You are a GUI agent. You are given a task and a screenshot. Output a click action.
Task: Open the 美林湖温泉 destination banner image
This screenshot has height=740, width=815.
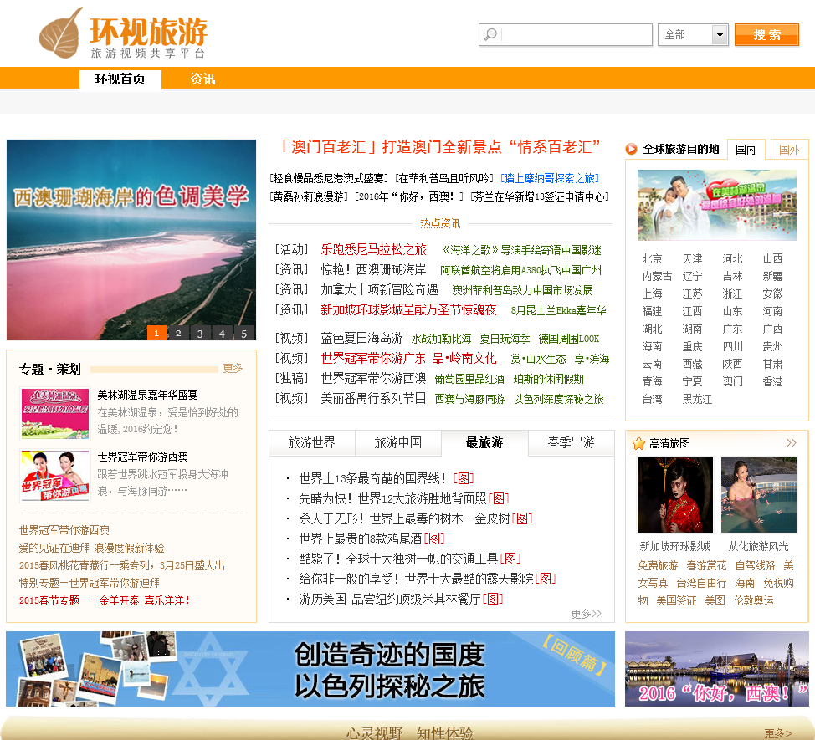pos(717,205)
